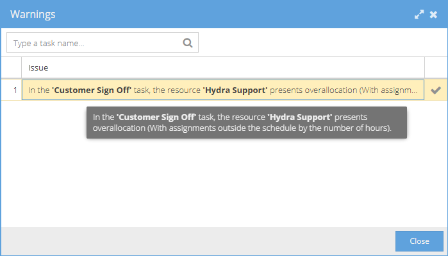Click the blue Close button
The width and height of the screenshot is (448, 256).
click(x=419, y=241)
